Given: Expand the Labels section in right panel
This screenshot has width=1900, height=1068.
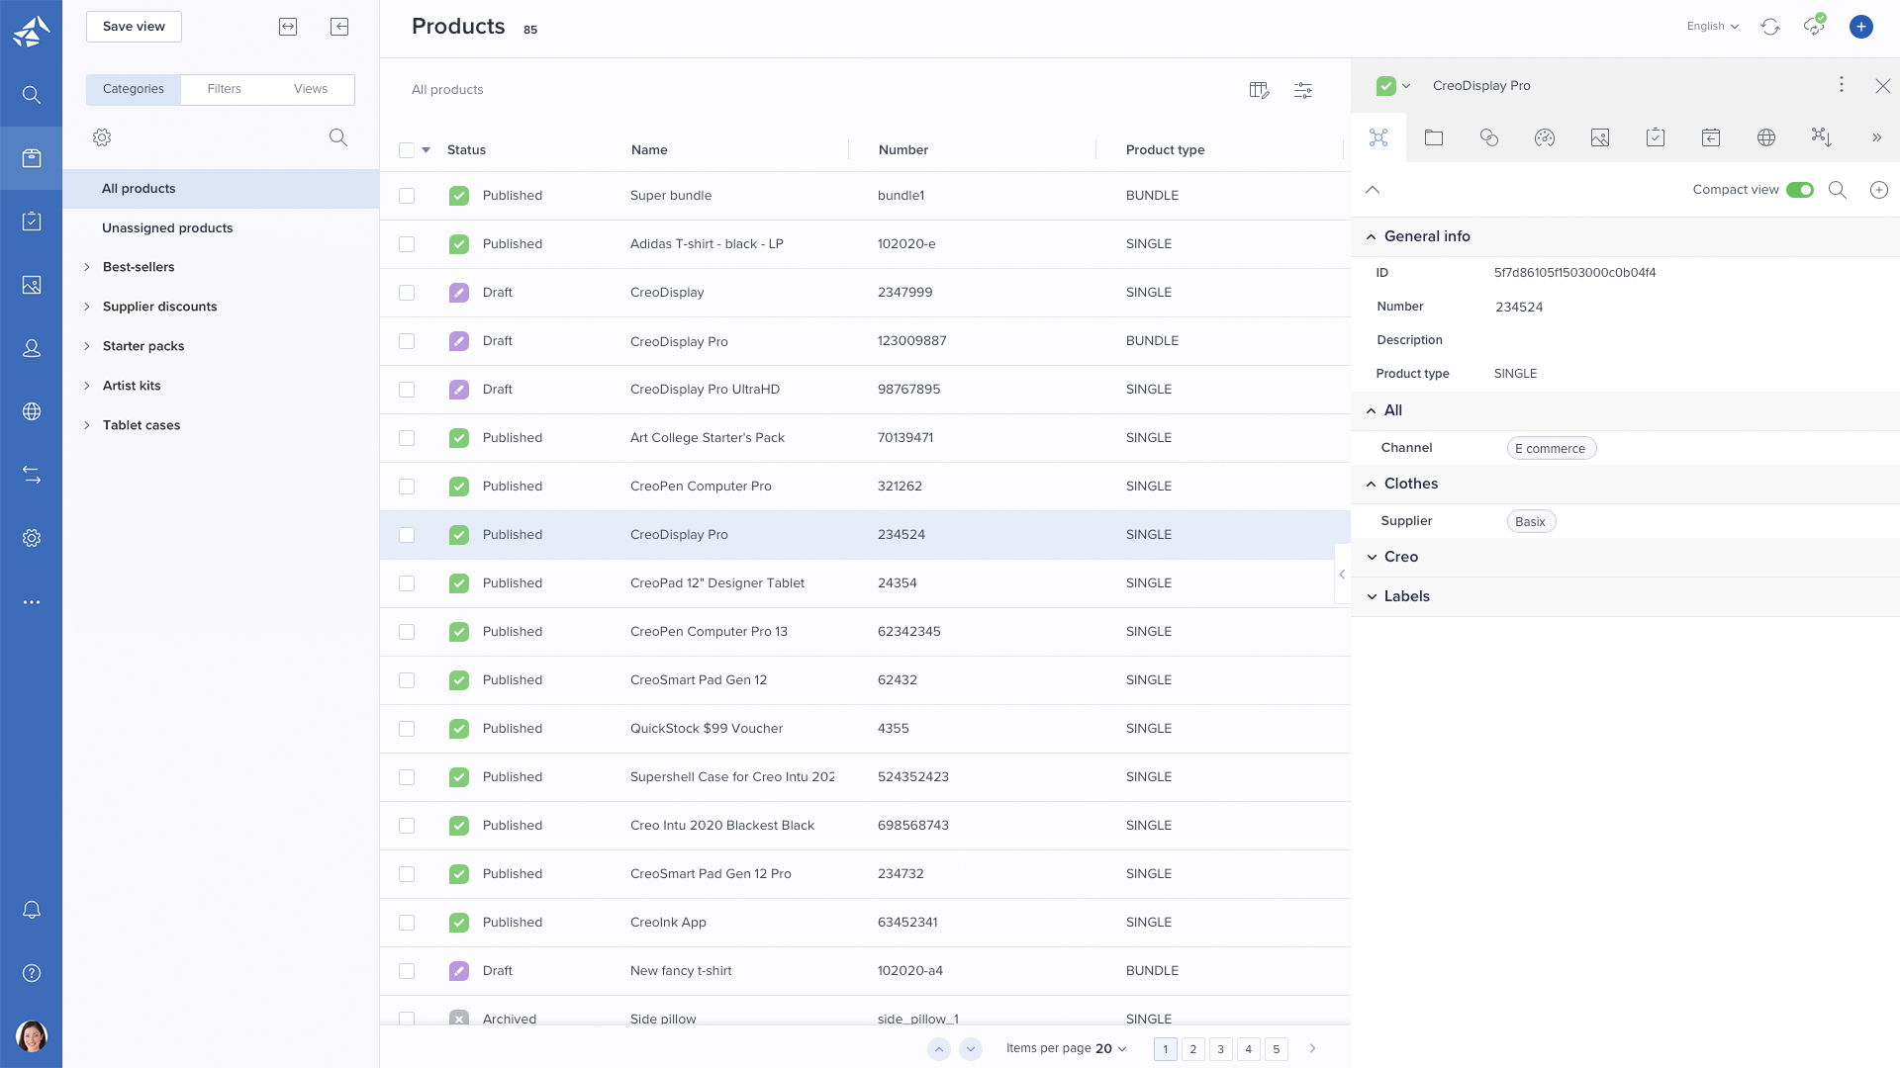Looking at the screenshot, I should (1372, 596).
